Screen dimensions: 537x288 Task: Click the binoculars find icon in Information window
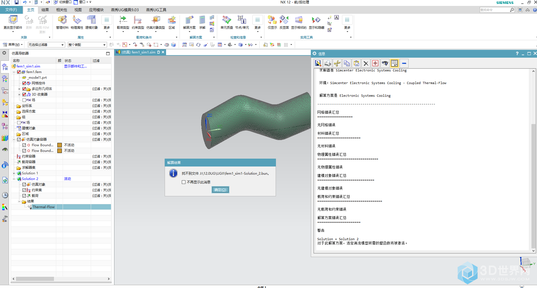pyautogui.click(x=385, y=63)
